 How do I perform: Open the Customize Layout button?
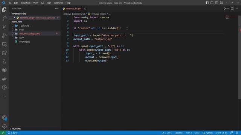(x=221, y=3)
